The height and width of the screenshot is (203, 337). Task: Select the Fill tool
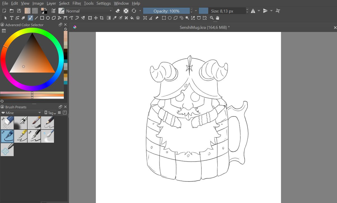click(132, 18)
